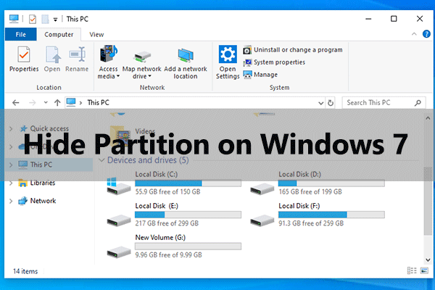Switch to Large icons view in status bar
This screenshot has height=290, width=435.
click(424, 270)
